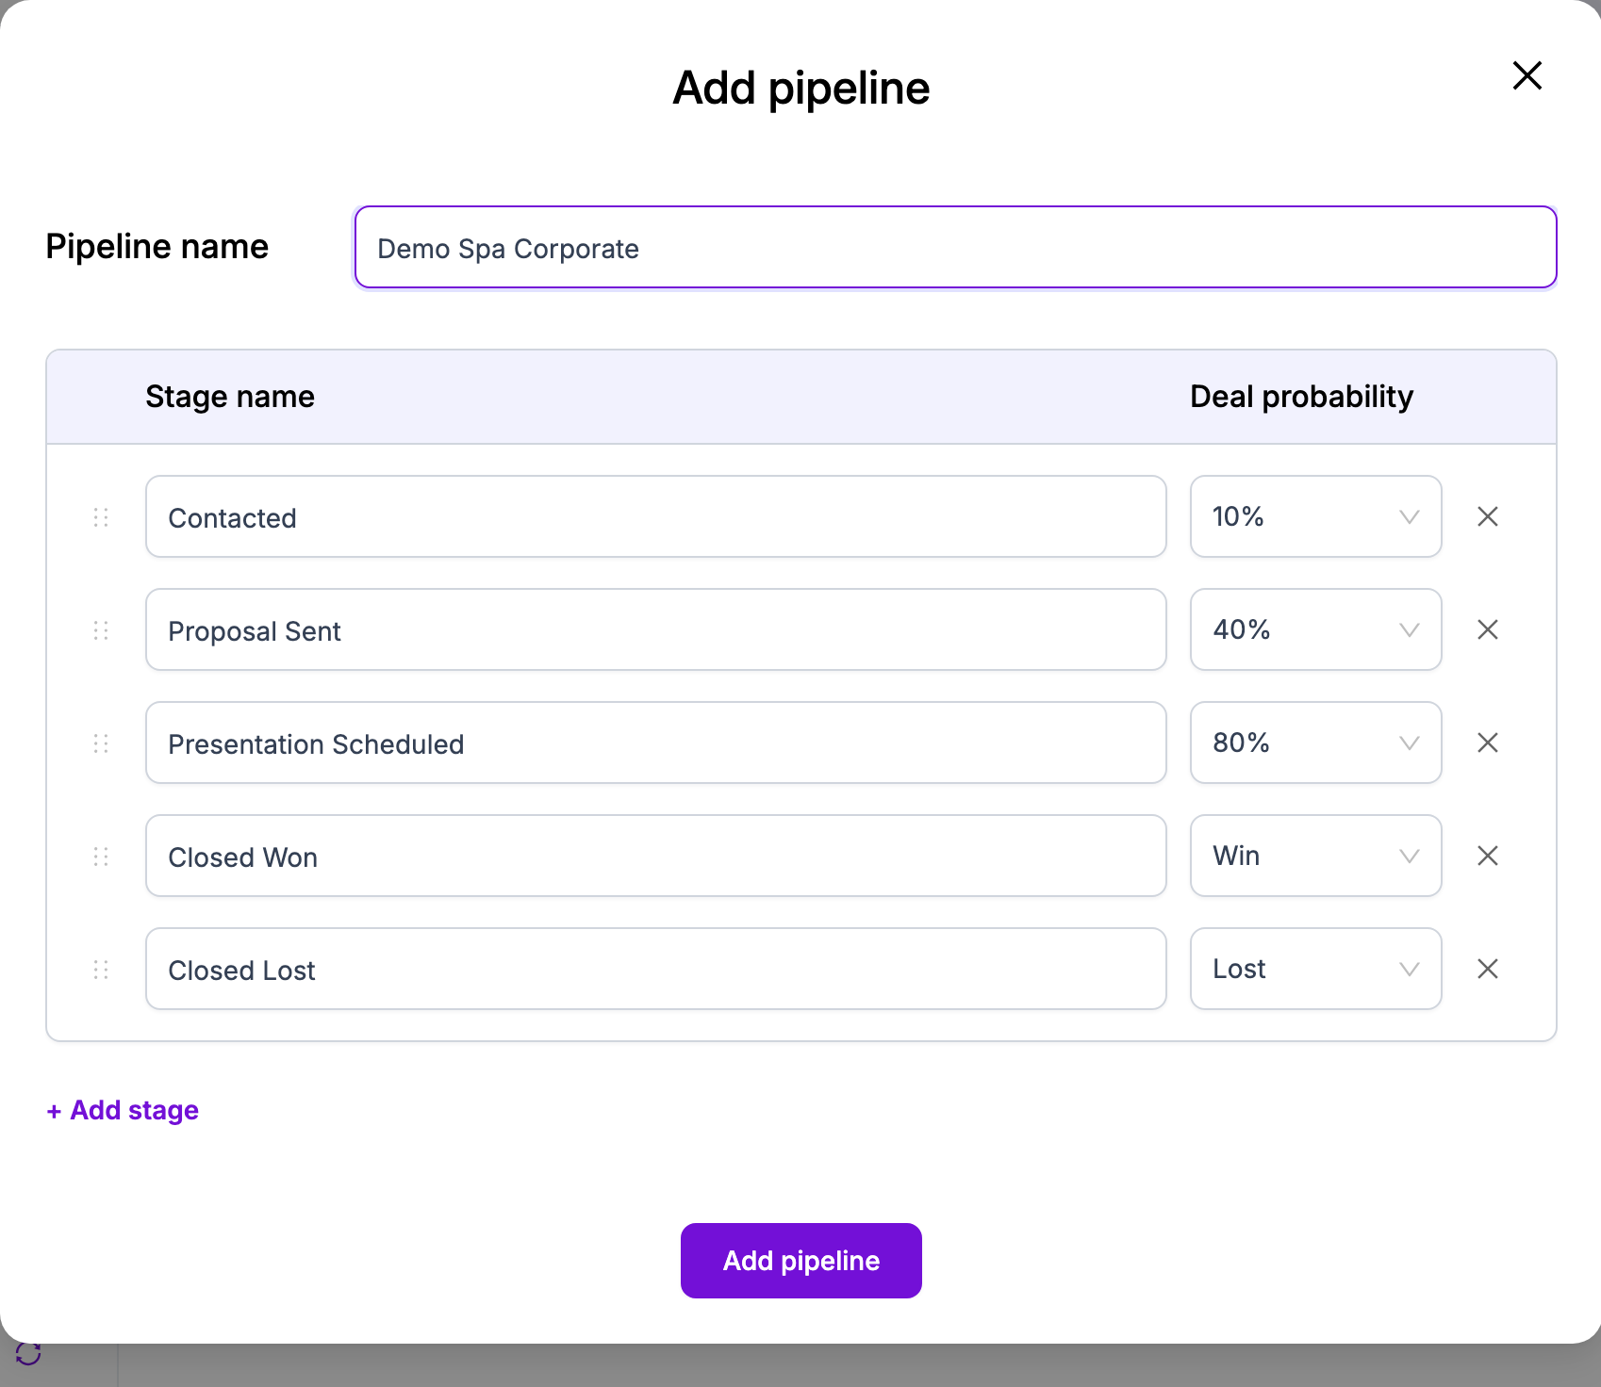Screen dimensions: 1601x1387
Task: Remove the Closed Won stage
Action: click(1488, 856)
